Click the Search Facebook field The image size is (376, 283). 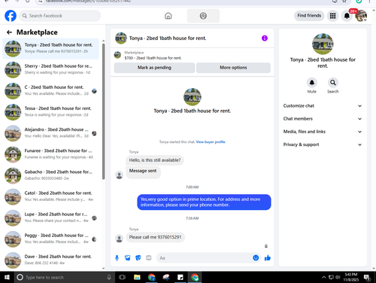point(60,16)
